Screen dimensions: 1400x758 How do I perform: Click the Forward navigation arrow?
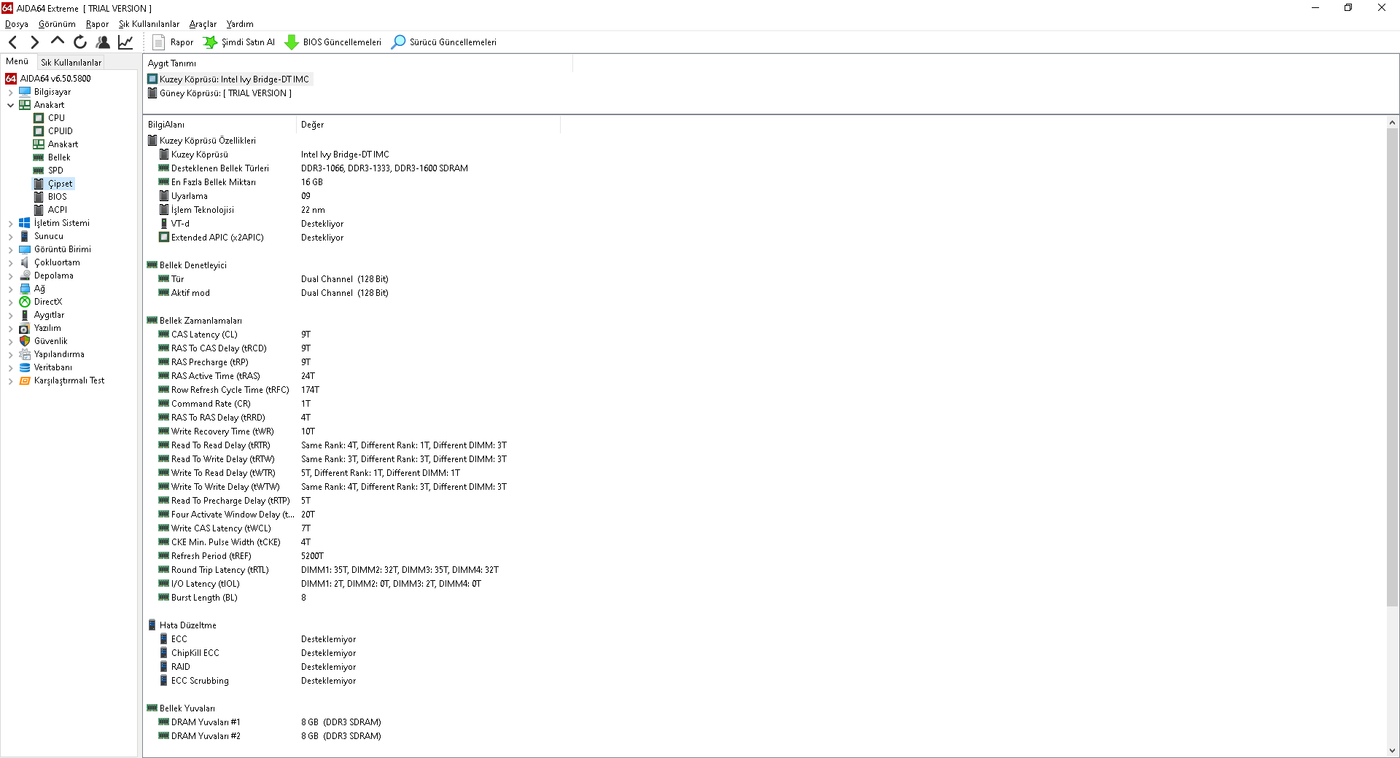[x=34, y=42]
